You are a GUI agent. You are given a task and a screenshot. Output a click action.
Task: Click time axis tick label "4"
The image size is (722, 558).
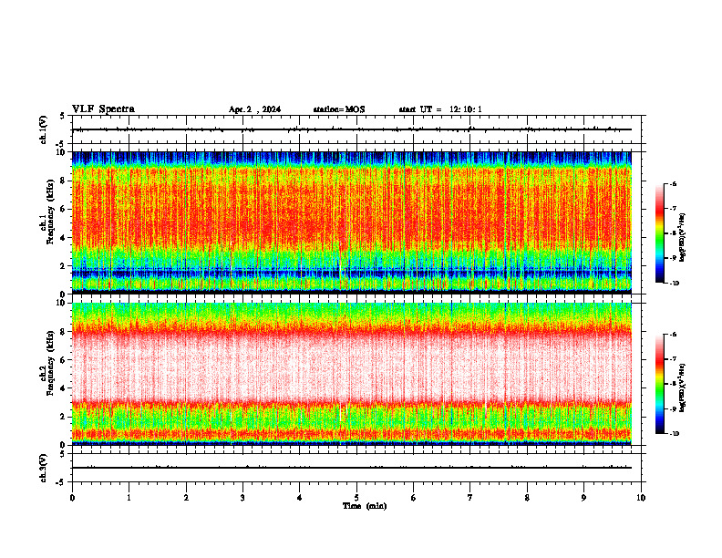click(x=300, y=498)
